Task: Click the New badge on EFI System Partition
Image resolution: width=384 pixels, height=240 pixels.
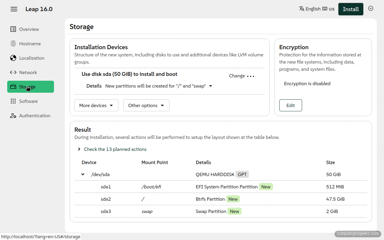Action: [266, 187]
